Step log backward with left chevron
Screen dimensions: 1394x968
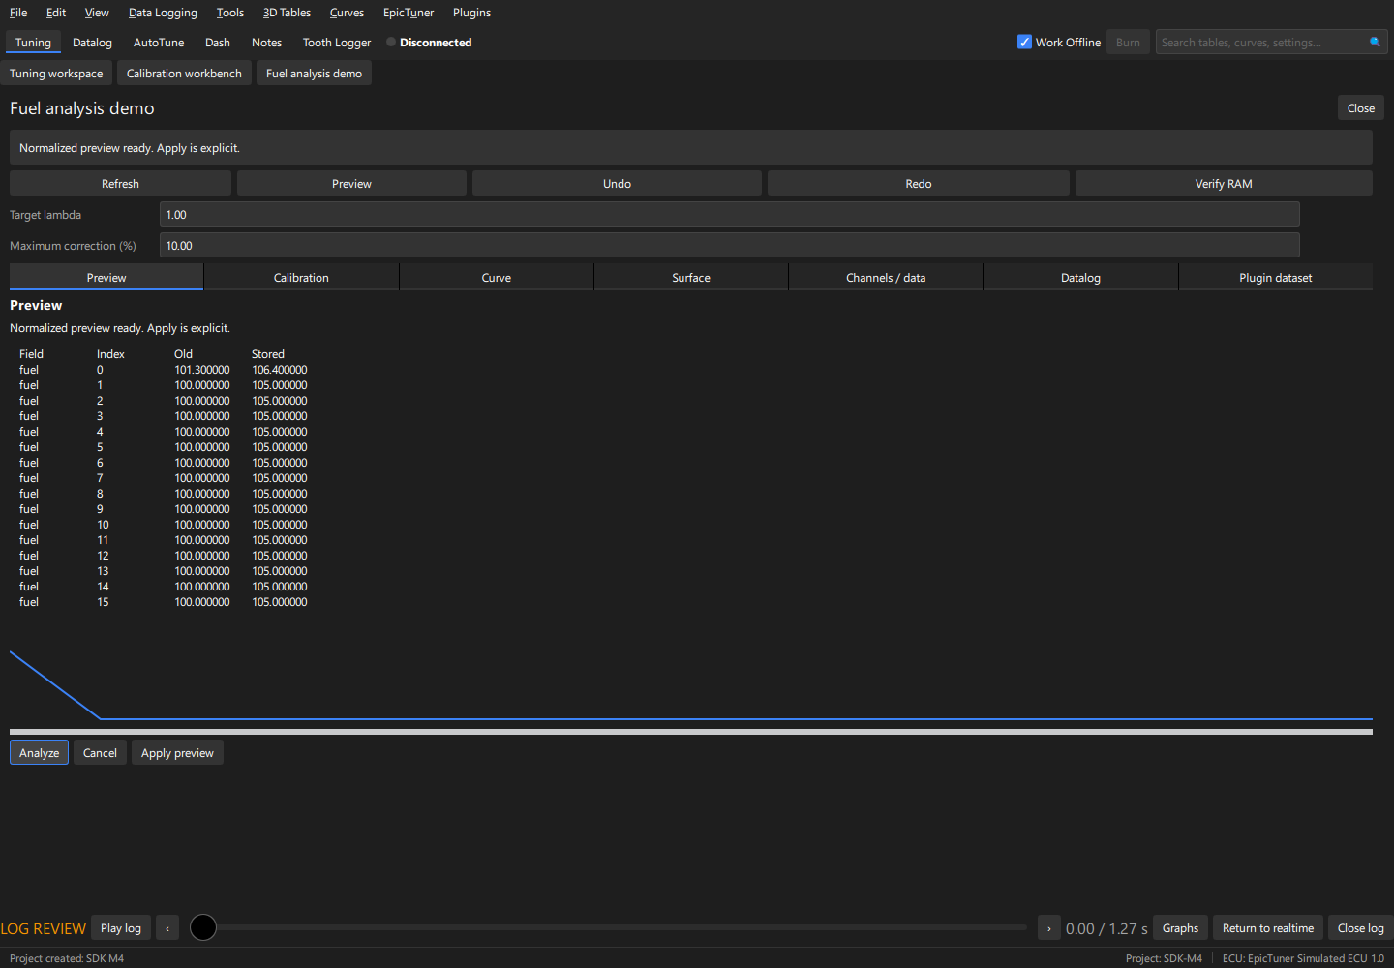pyautogui.click(x=167, y=928)
